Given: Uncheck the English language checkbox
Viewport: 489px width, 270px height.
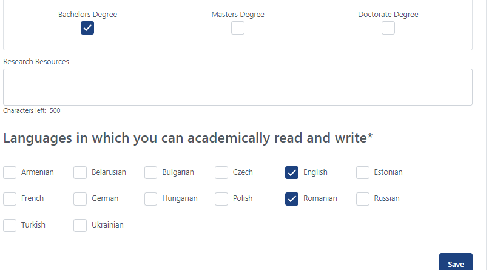Looking at the screenshot, I should (292, 172).
